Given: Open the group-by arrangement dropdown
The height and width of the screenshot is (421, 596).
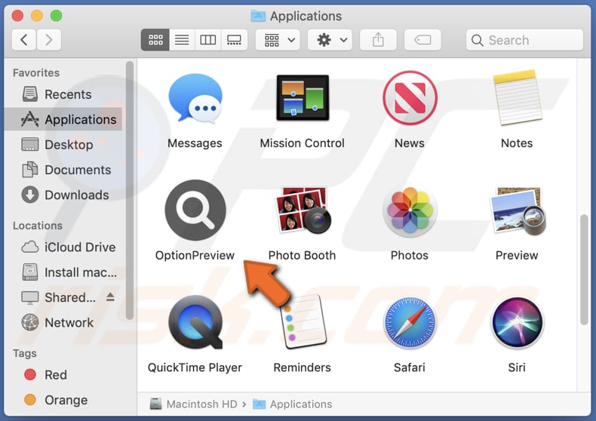Looking at the screenshot, I should [278, 39].
